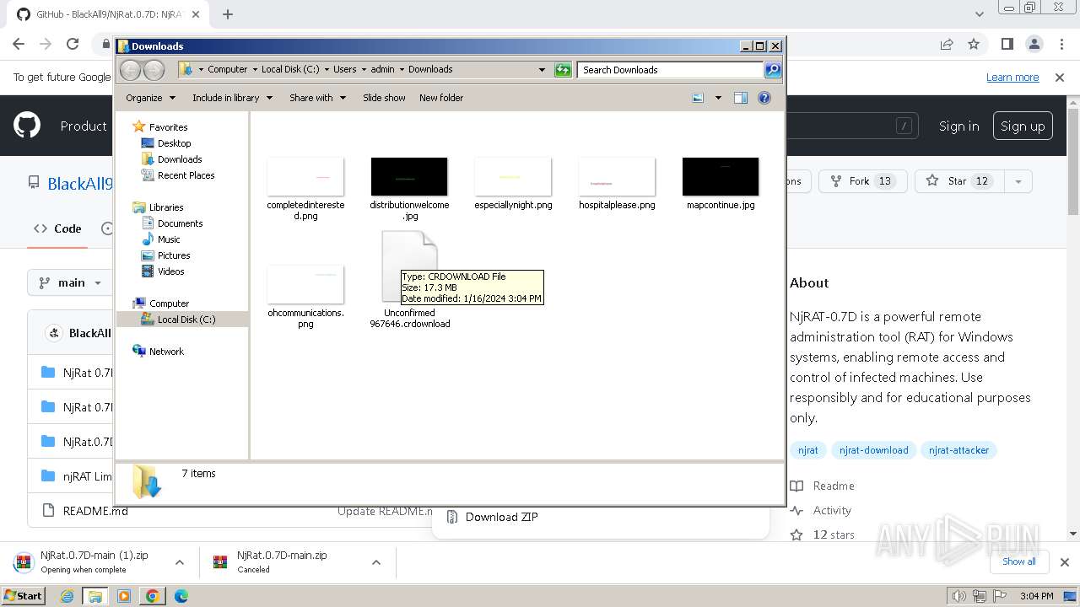Select Desktop under Favorites
Image resolution: width=1080 pixels, height=607 pixels.
[174, 143]
